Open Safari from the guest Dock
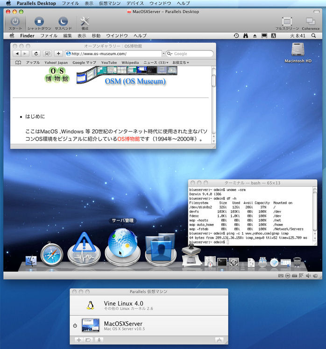 52,255
